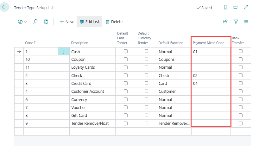259x146 pixels.
Task: Click the back arrow icon
Action: (x=4, y=7)
